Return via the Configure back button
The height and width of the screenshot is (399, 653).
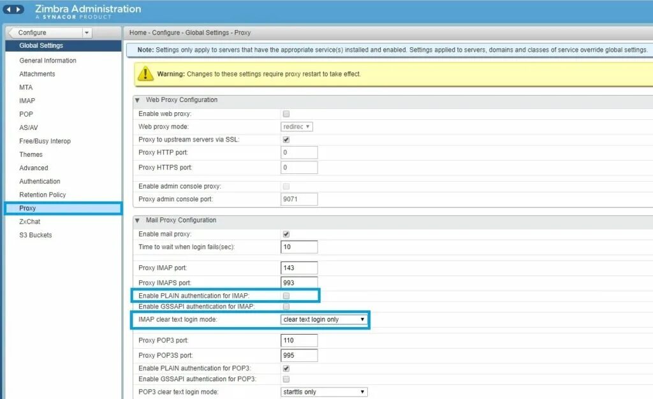click(x=45, y=33)
